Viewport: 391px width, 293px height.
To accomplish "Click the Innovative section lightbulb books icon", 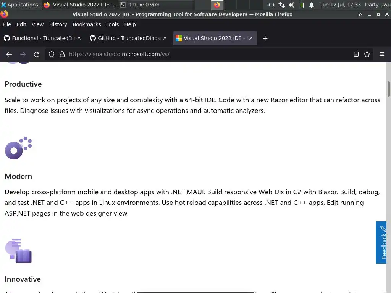I will [18, 251].
